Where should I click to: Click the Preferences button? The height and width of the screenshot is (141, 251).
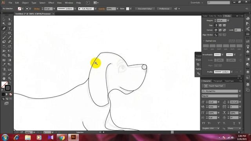pyautogui.click(x=164, y=9)
